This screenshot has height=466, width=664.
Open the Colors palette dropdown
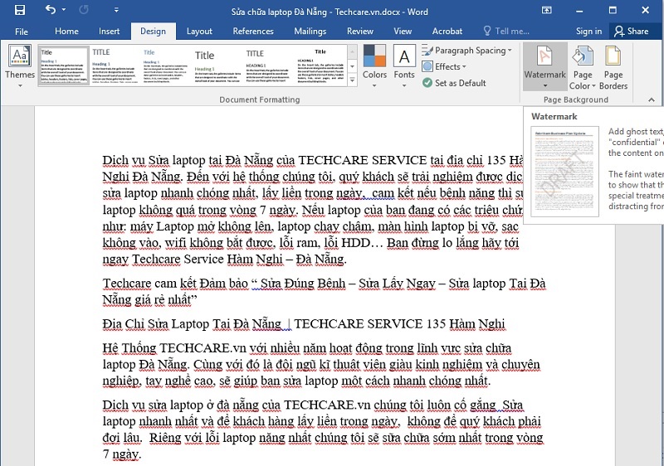pyautogui.click(x=374, y=67)
